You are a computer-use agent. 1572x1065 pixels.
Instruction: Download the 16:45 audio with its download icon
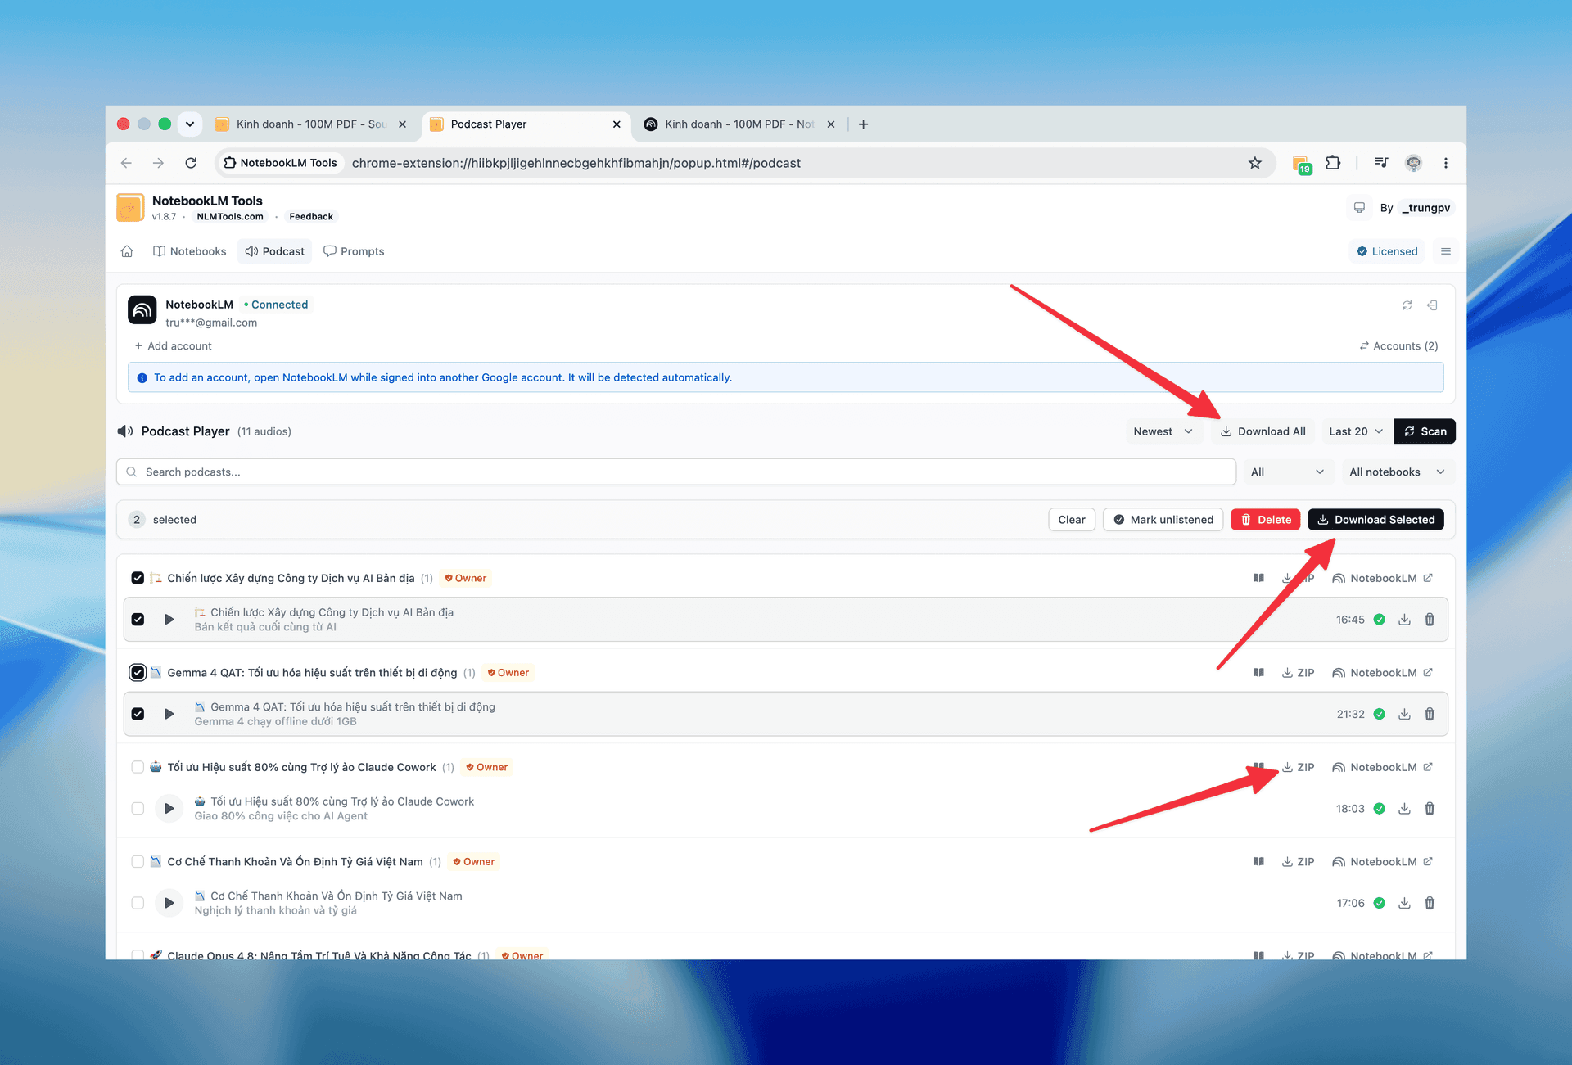pos(1404,620)
